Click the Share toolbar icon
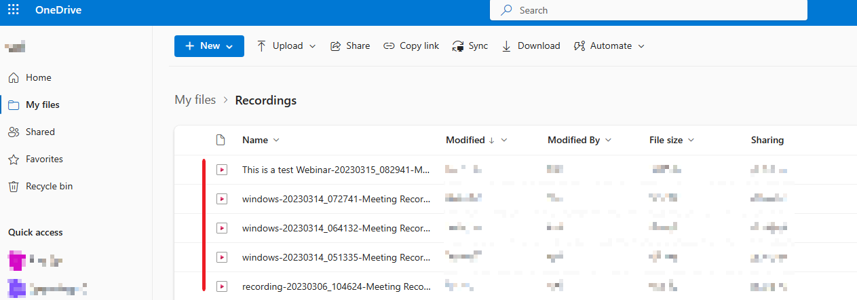 coord(335,46)
